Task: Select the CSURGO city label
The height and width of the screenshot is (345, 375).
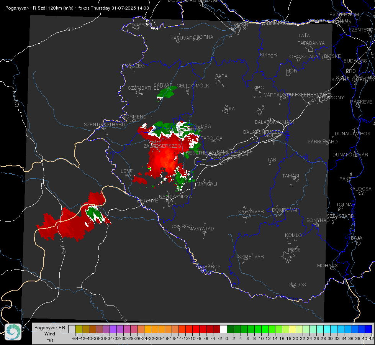Action: [x=182, y=226]
